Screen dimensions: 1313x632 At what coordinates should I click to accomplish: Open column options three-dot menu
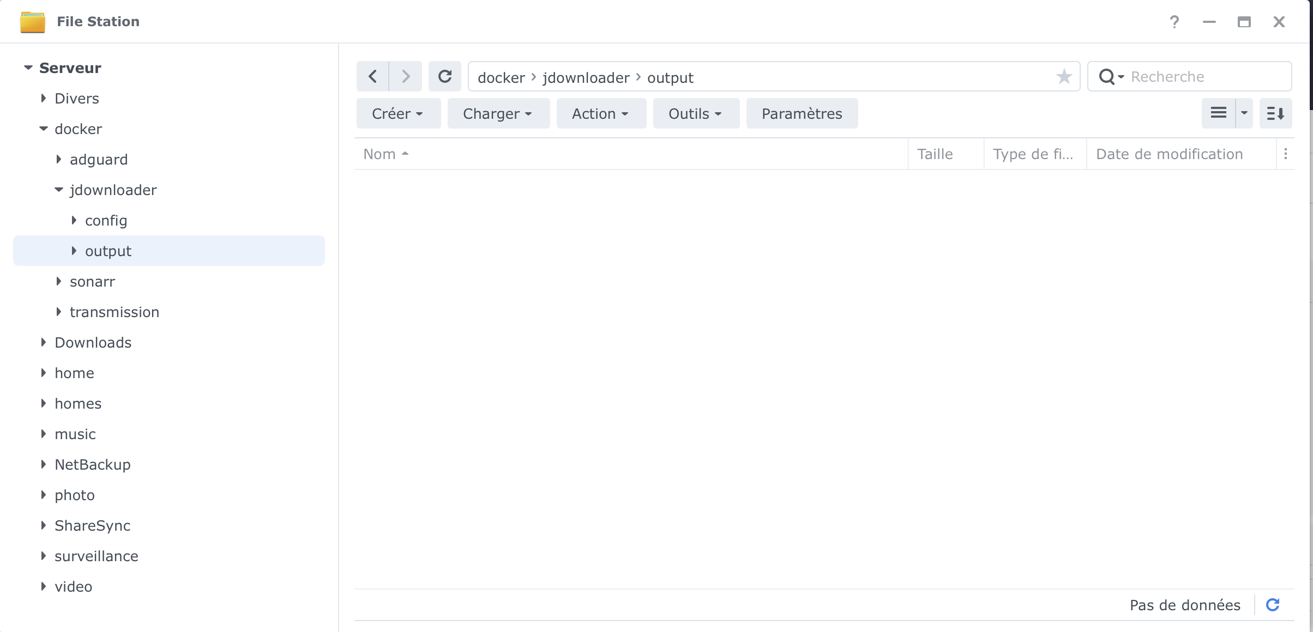1286,154
